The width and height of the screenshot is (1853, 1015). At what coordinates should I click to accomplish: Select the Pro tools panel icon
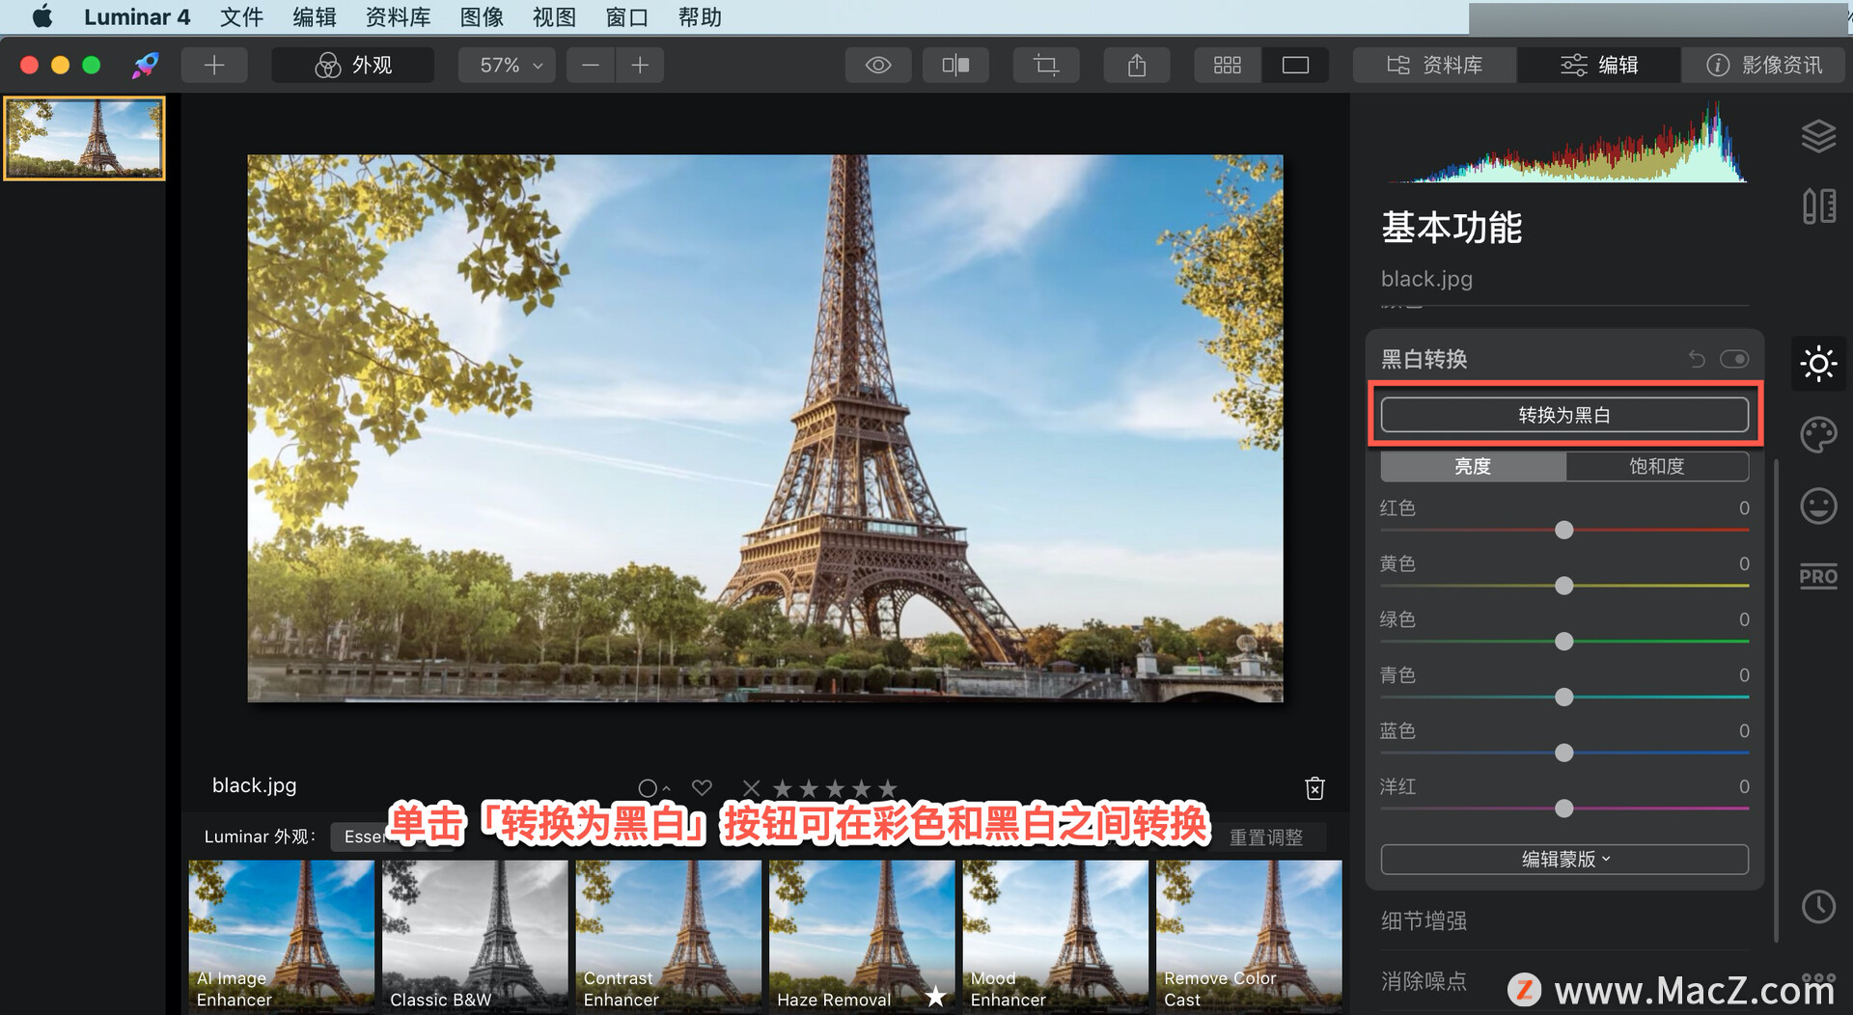(1817, 576)
